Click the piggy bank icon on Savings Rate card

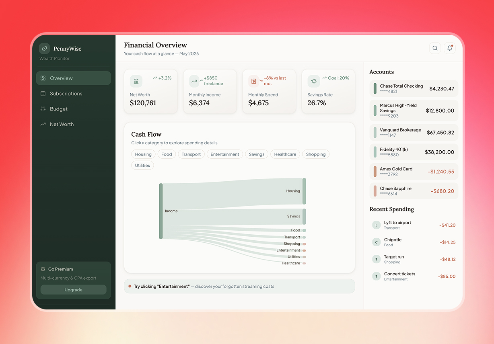pos(314,81)
